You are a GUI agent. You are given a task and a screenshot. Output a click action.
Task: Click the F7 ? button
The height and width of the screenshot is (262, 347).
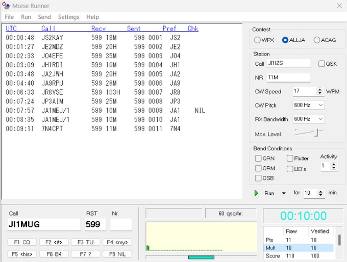85,254
